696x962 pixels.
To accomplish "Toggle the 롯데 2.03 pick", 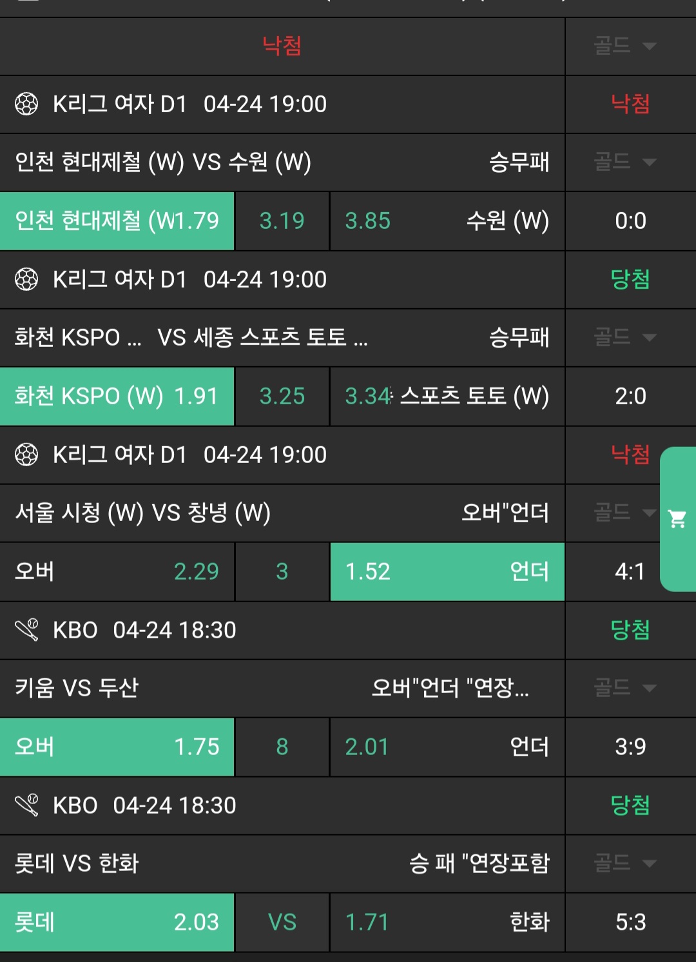I will click(117, 922).
